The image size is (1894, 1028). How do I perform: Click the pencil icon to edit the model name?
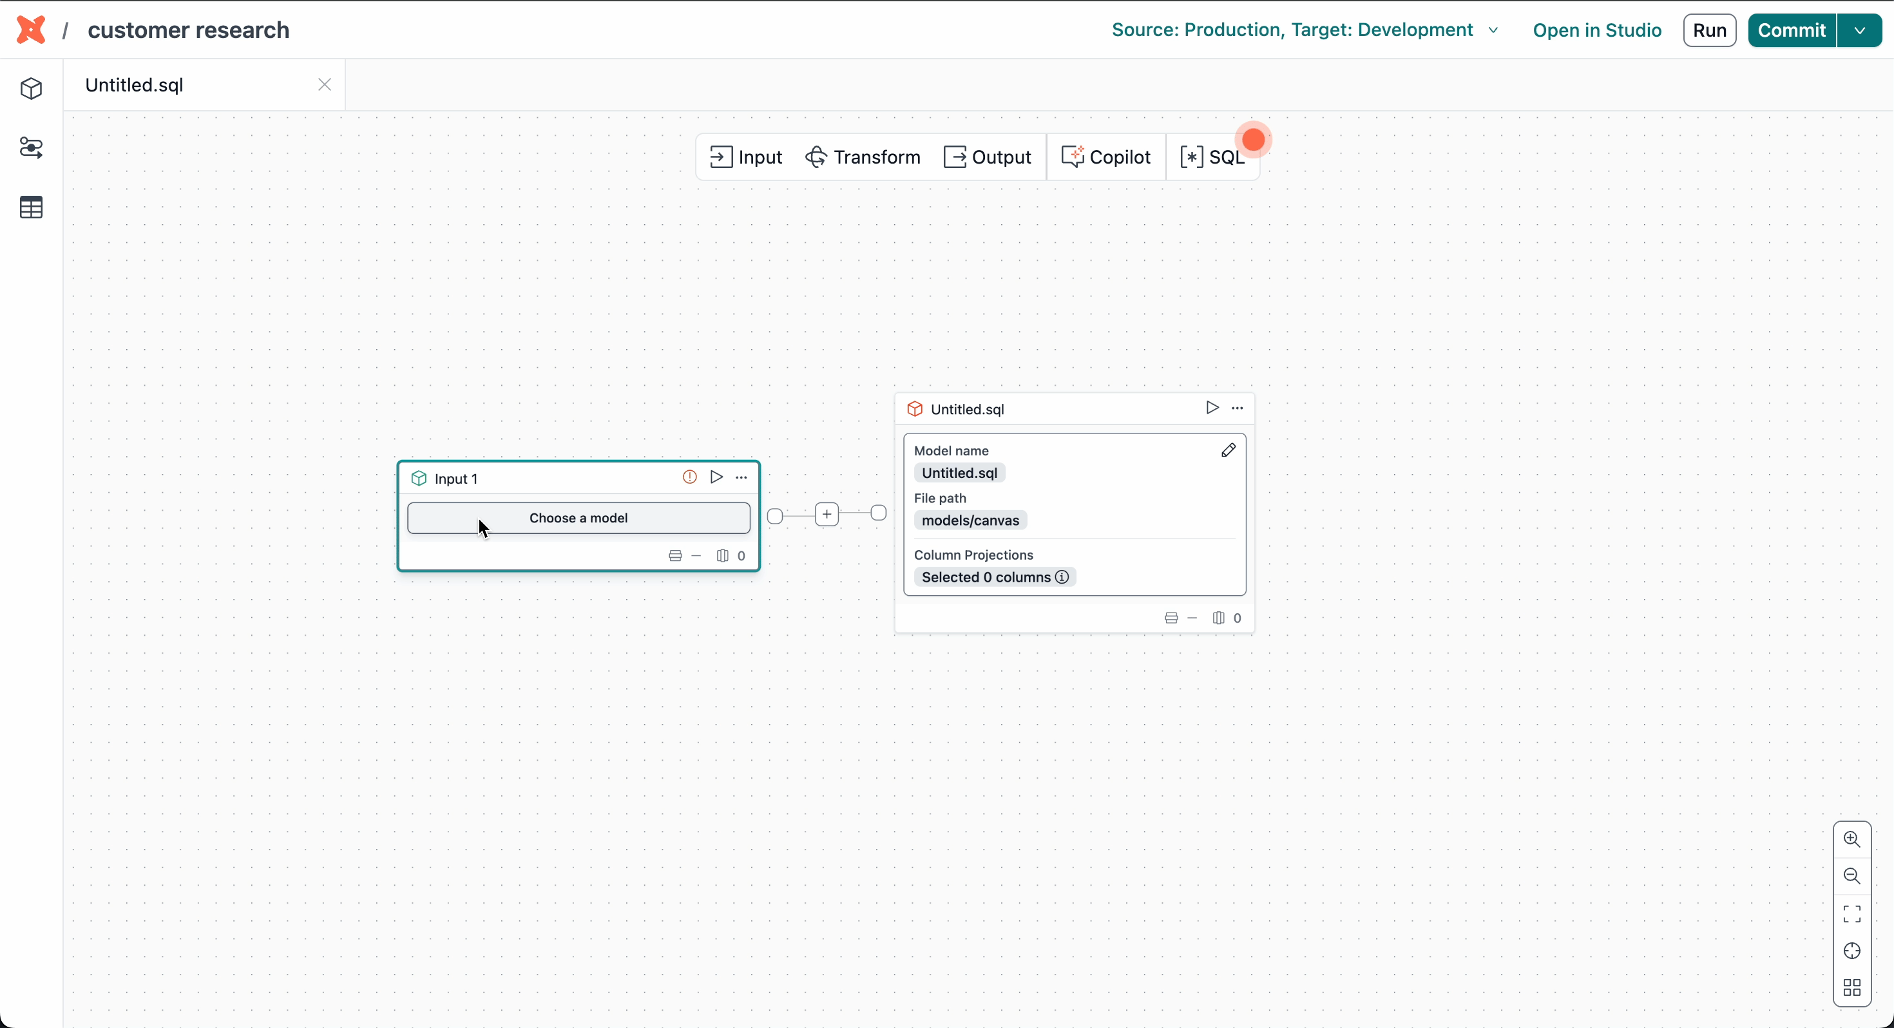coord(1228,451)
